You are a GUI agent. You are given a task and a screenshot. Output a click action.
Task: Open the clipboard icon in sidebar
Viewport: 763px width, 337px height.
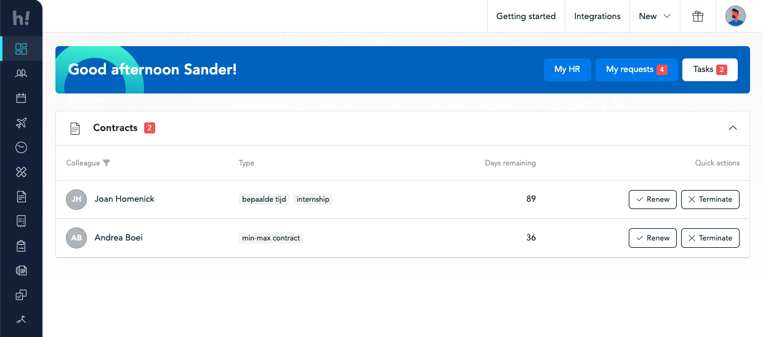(21, 246)
